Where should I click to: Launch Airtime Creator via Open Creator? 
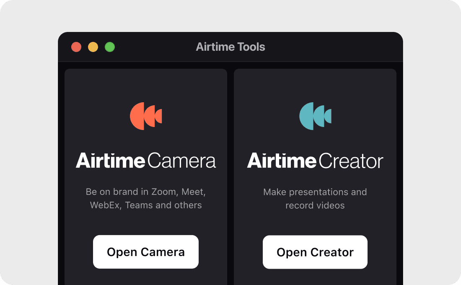point(315,252)
